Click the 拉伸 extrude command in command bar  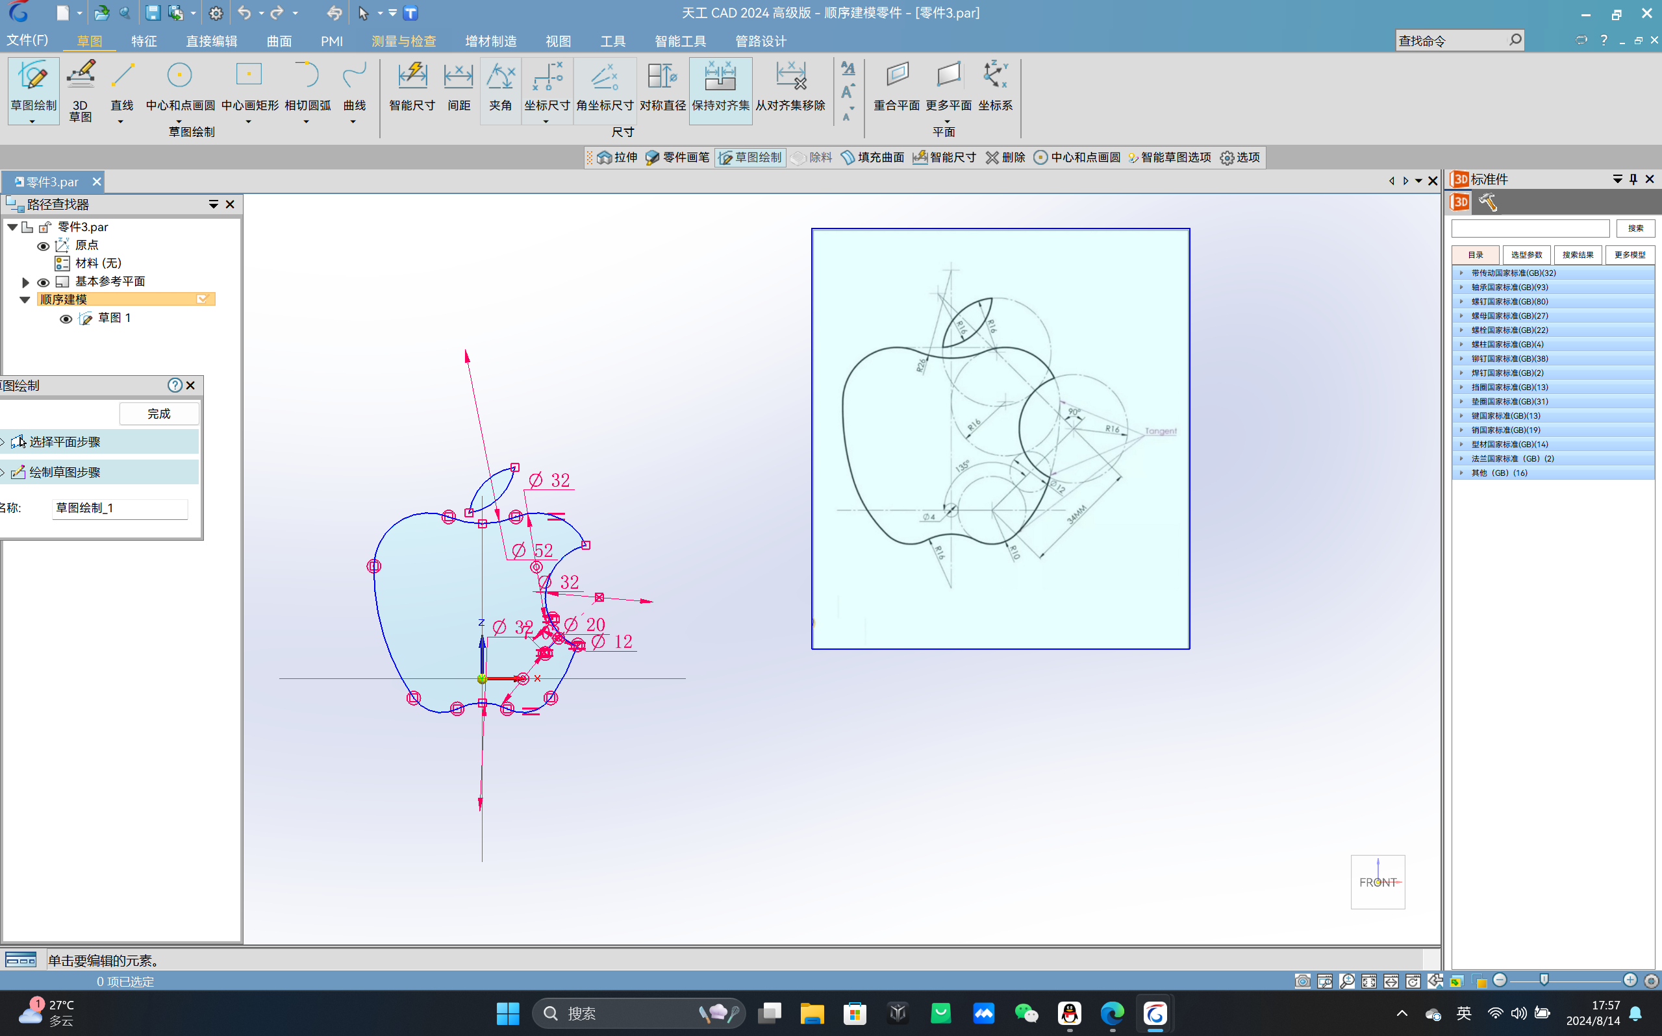point(617,158)
